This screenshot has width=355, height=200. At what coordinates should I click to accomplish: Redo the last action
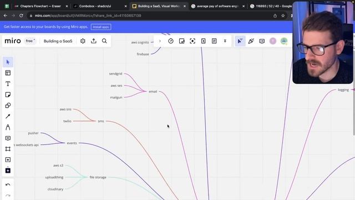pyautogui.click(x=8, y=196)
